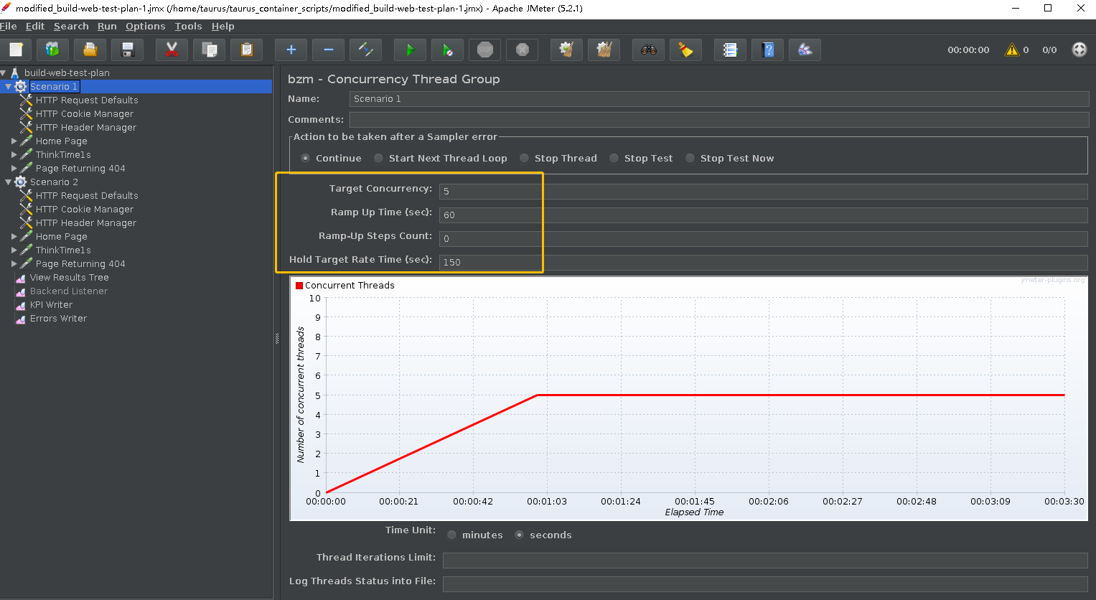The image size is (1096, 600).
Task: Open the Templates icon in toolbar
Action: pyautogui.click(x=53, y=50)
